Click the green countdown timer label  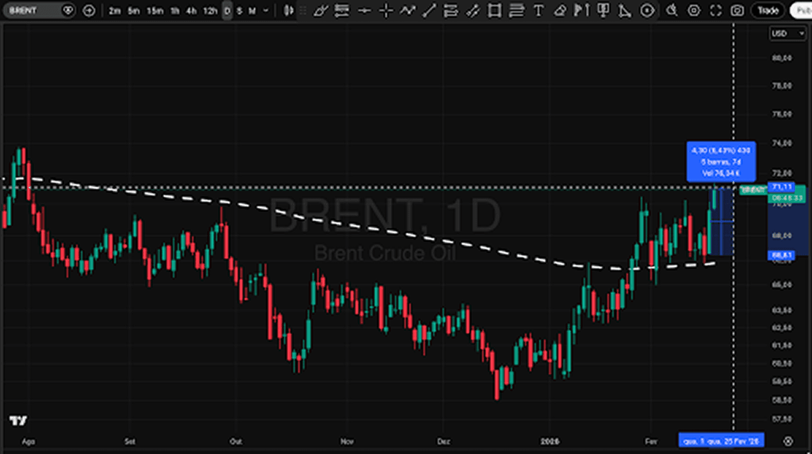click(787, 198)
